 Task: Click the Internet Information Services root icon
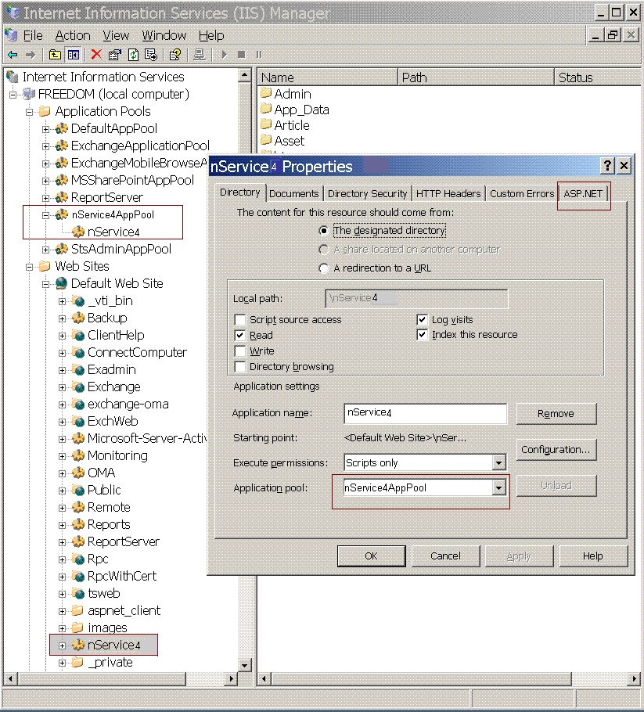(x=13, y=77)
